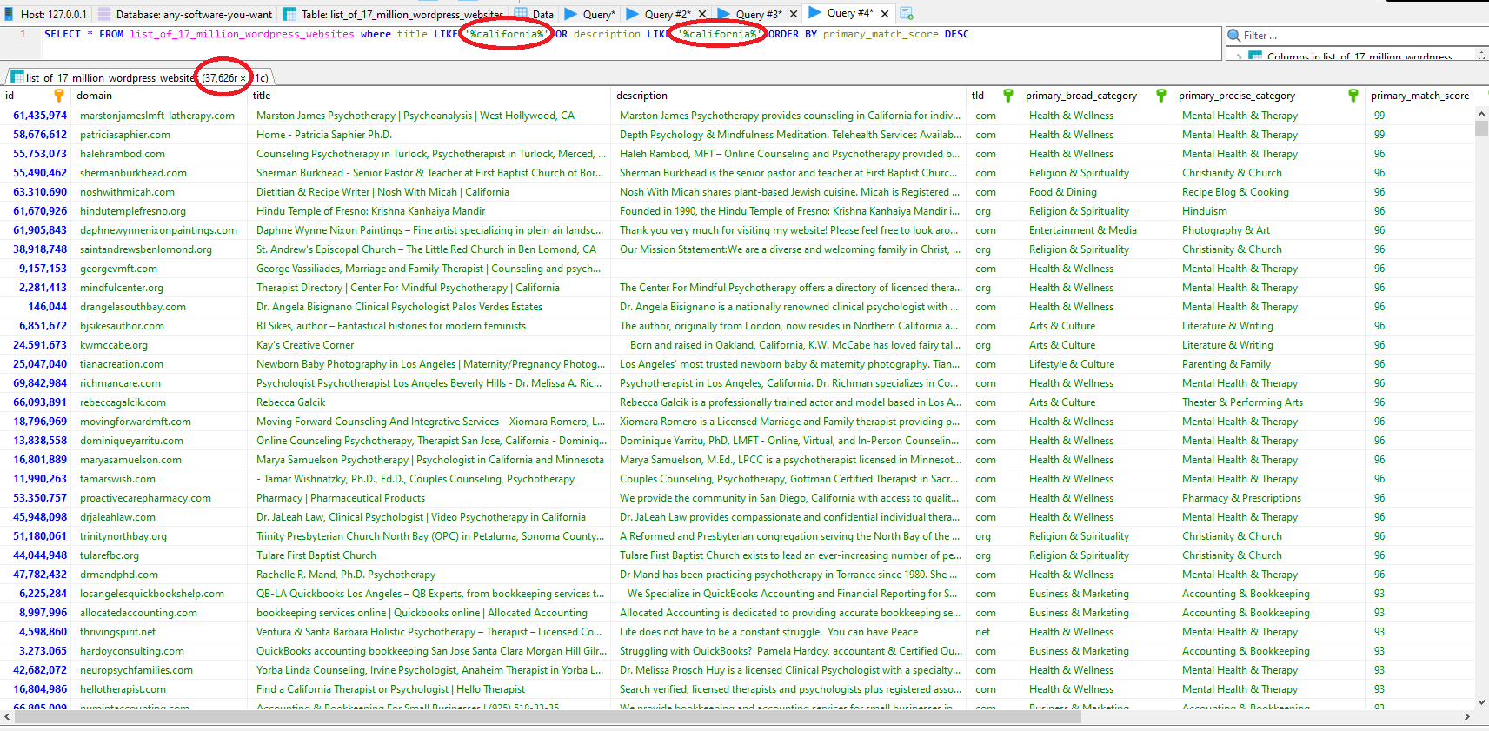Switch to the Data tab
This screenshot has width=1489, height=731.
pyautogui.click(x=534, y=14)
